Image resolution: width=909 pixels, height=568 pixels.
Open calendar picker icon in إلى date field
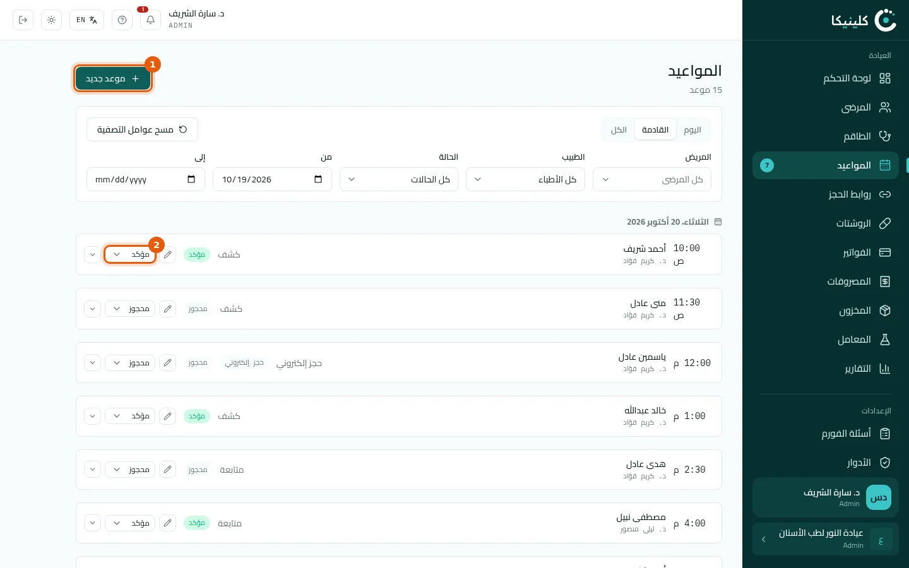pos(191,179)
